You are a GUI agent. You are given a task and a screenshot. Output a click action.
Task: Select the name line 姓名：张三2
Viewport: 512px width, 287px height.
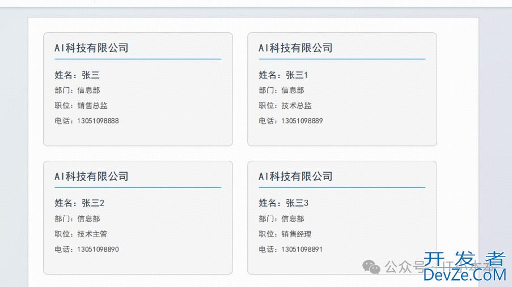79,203
